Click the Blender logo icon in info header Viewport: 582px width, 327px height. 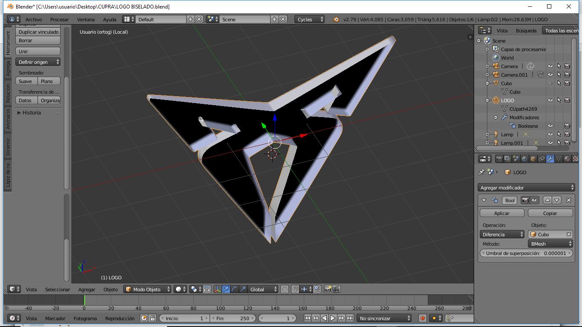[x=335, y=19]
